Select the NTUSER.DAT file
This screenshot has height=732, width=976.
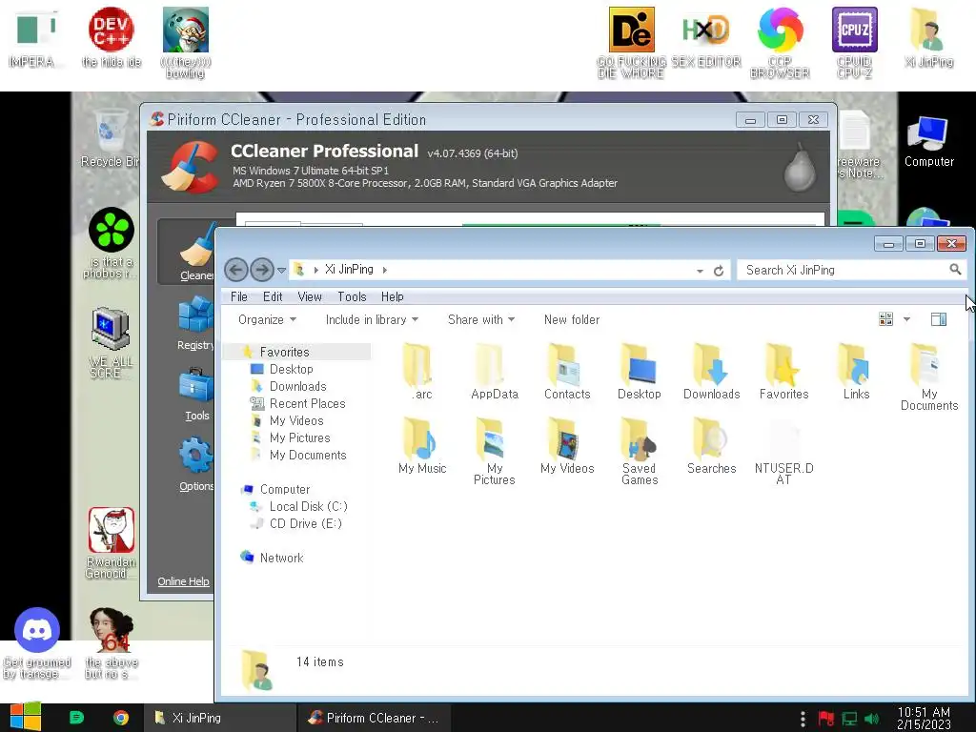(783, 451)
